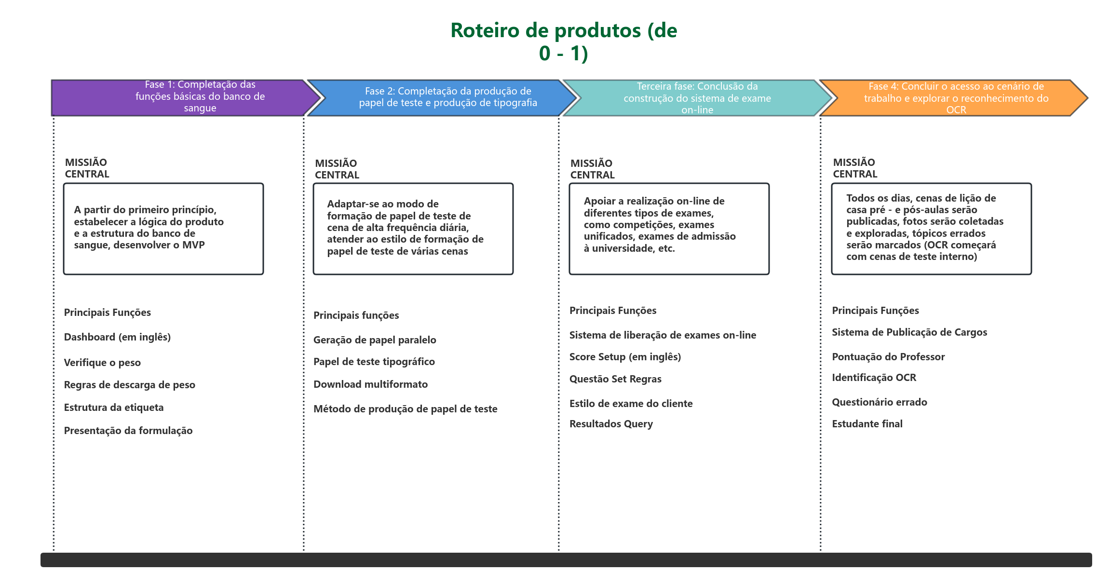Click mission box 'A partir do primeiro princípio'

[163, 229]
